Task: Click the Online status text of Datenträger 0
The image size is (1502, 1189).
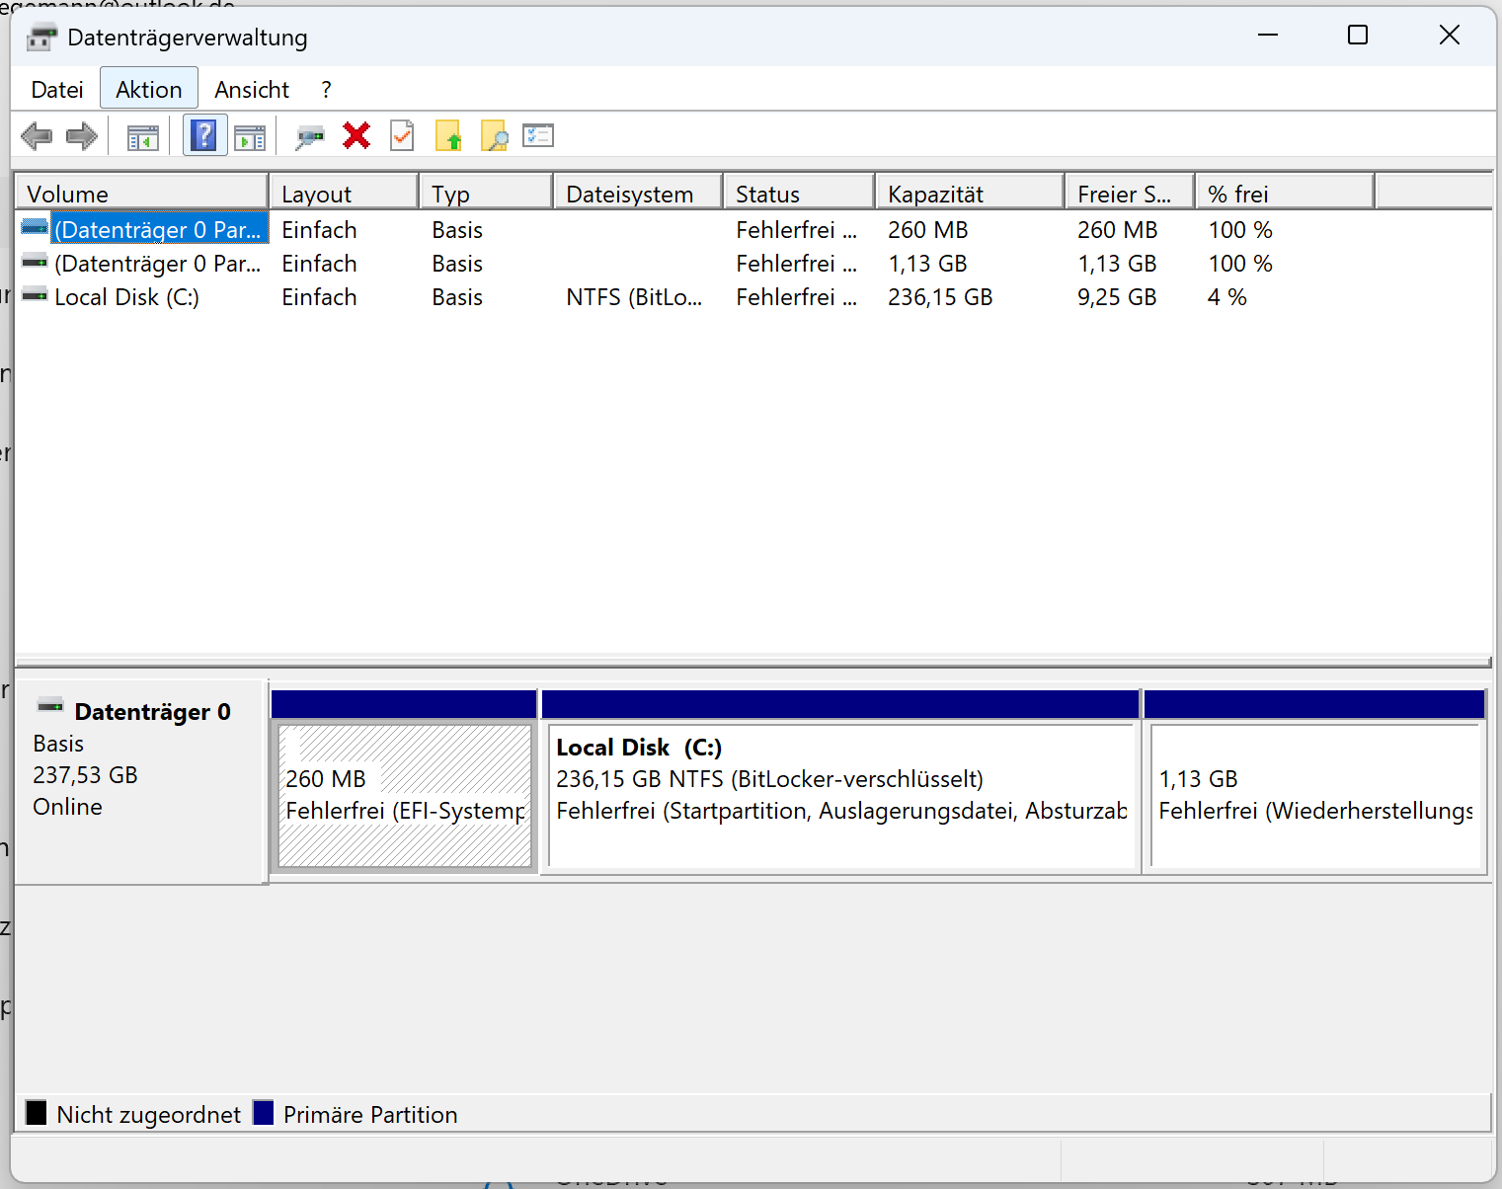Action: tap(67, 807)
